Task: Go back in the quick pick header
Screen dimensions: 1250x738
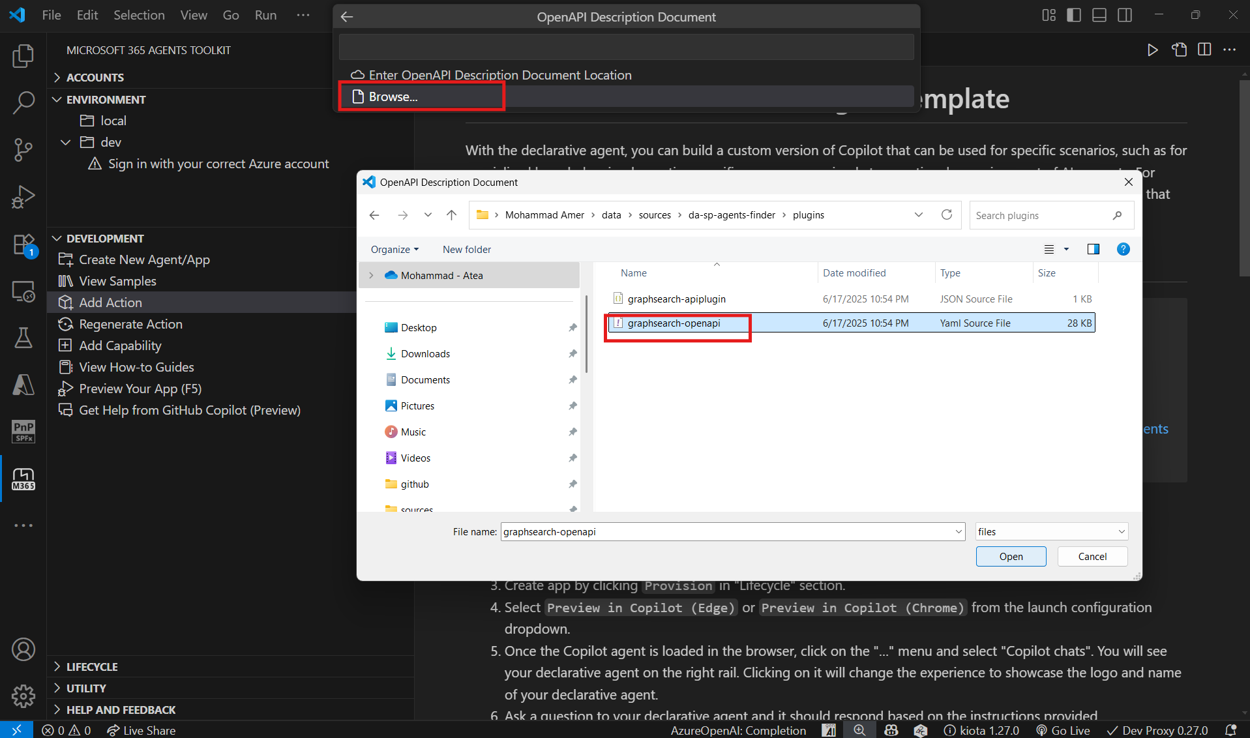Action: tap(347, 17)
